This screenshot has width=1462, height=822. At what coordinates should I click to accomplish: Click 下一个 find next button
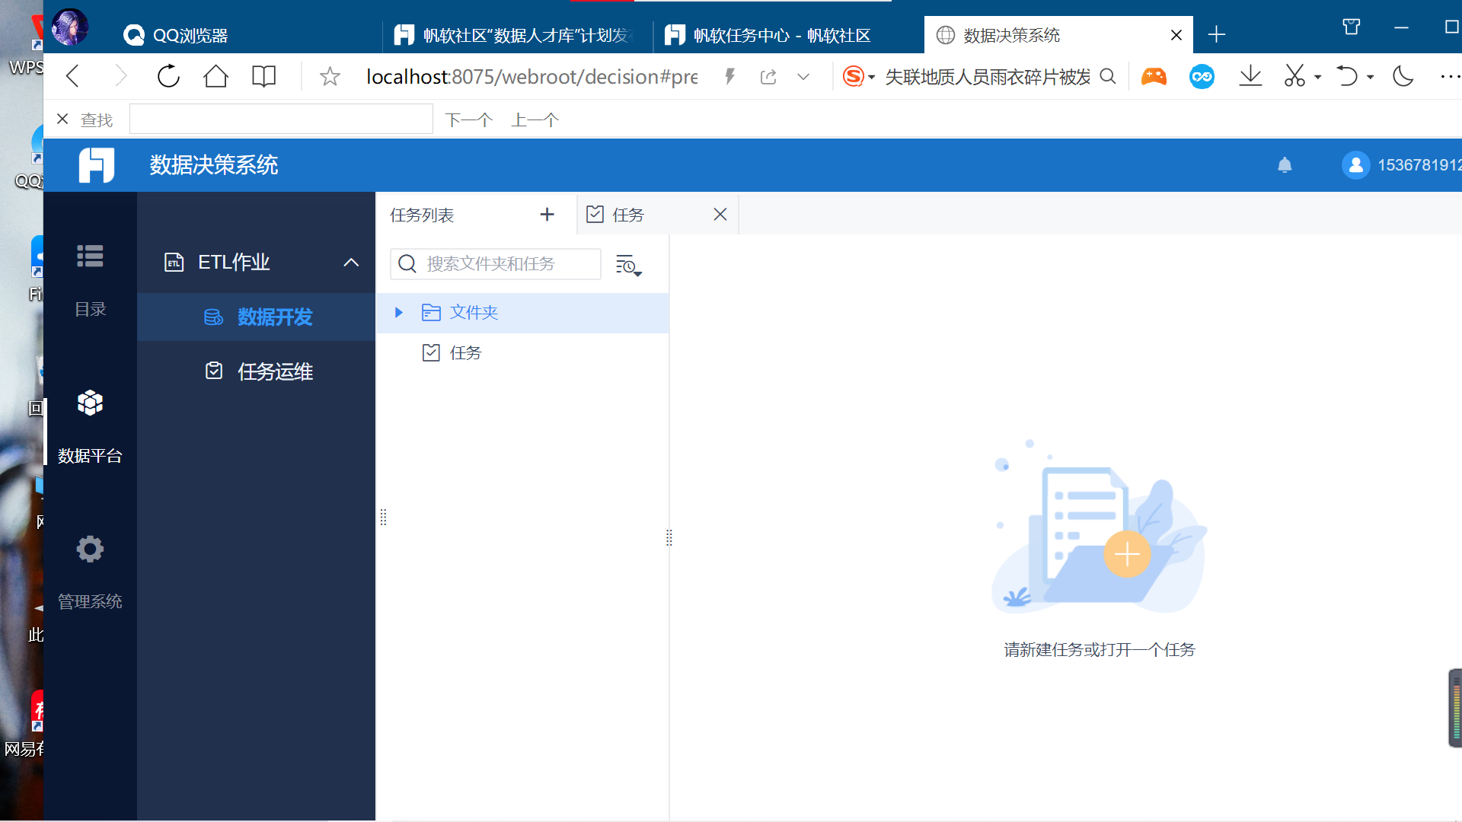coord(468,119)
